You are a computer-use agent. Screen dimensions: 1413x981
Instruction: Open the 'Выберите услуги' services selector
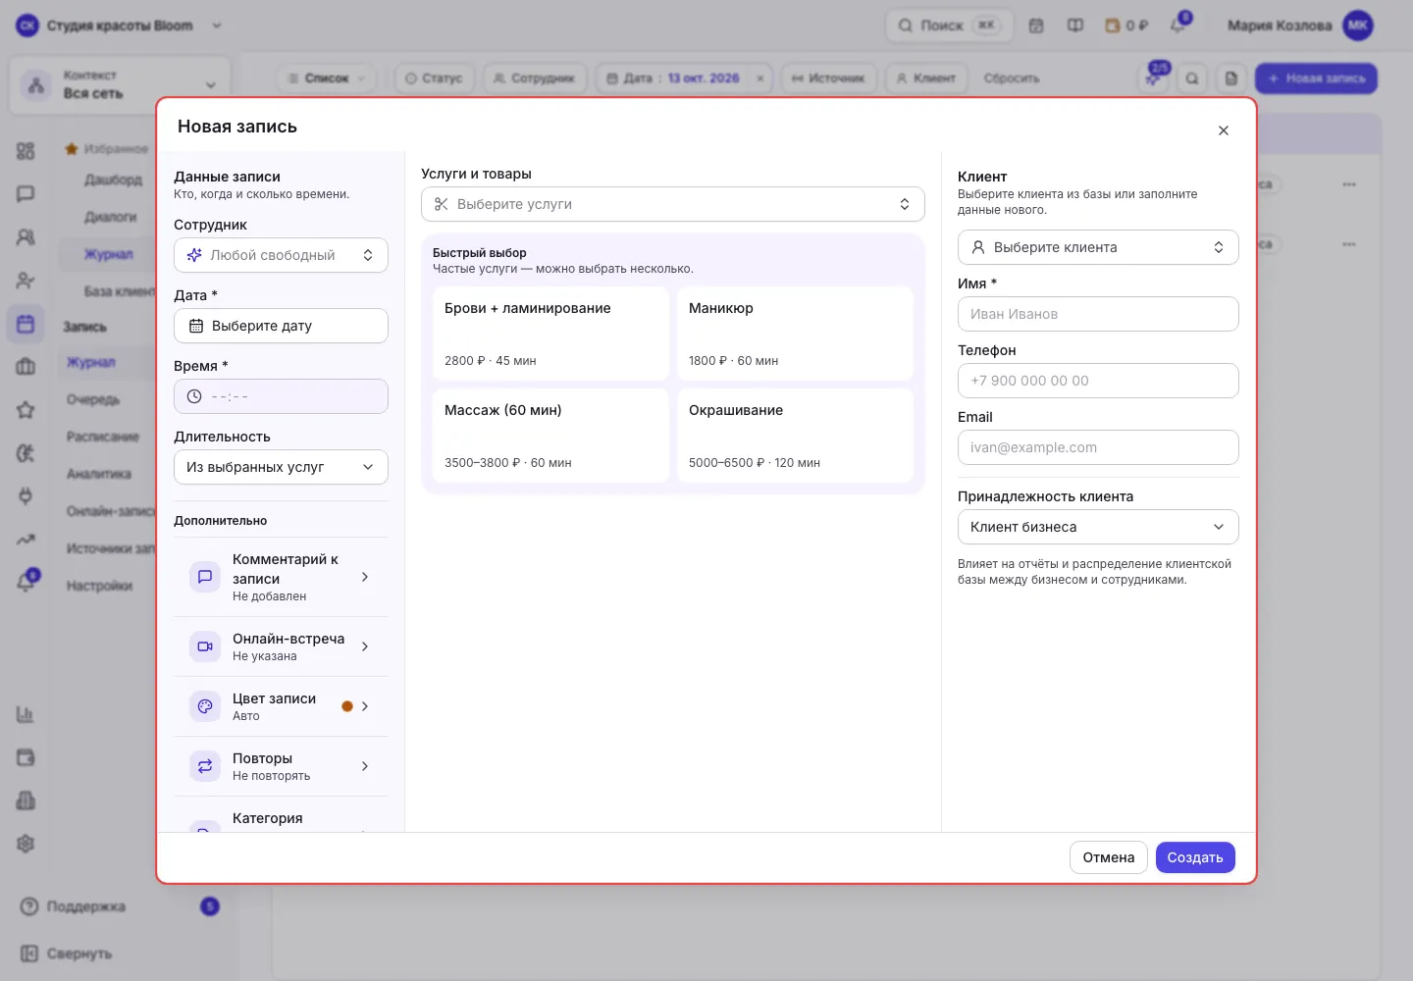point(672,204)
